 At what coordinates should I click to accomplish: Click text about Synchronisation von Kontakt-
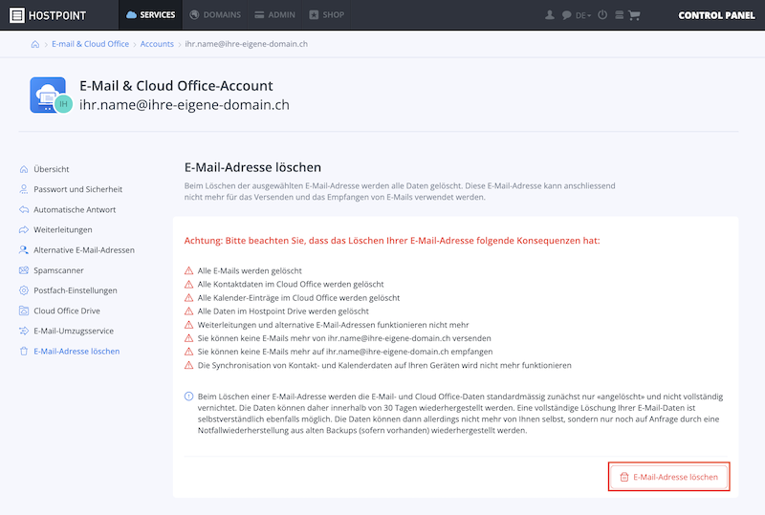[x=384, y=365]
